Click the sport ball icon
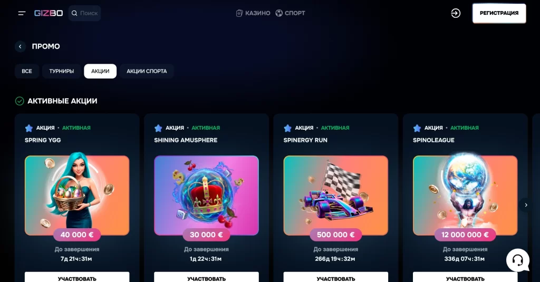 point(279,13)
